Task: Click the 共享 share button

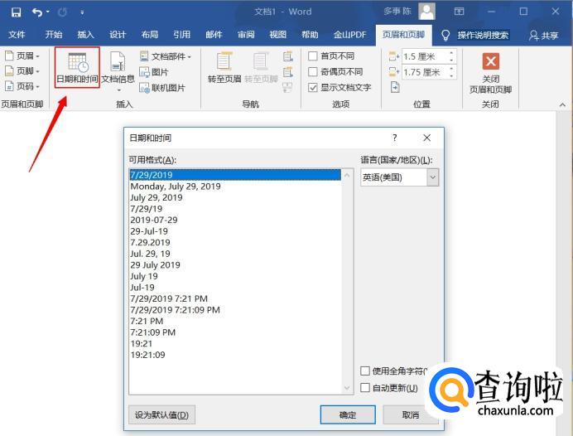Action: coord(543,36)
